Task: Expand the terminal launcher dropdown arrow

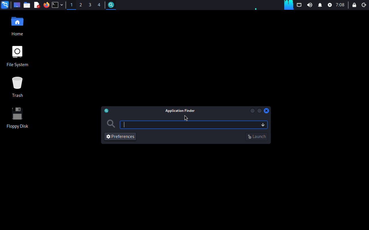Action: click(x=62, y=5)
